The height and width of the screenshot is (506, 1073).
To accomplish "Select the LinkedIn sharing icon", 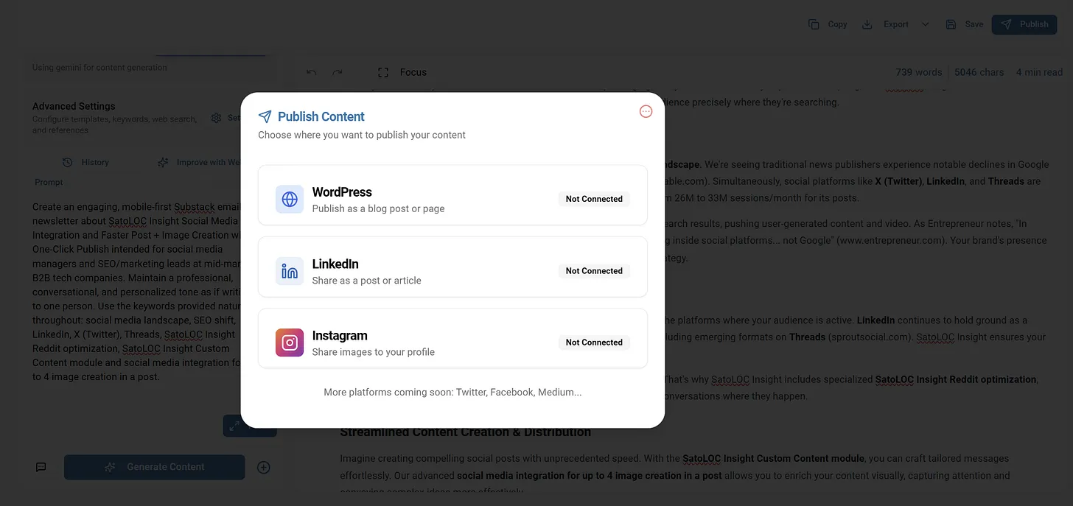I will coord(289,271).
